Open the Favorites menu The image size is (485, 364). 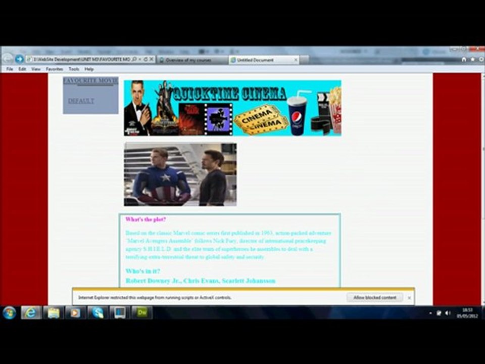(55, 69)
